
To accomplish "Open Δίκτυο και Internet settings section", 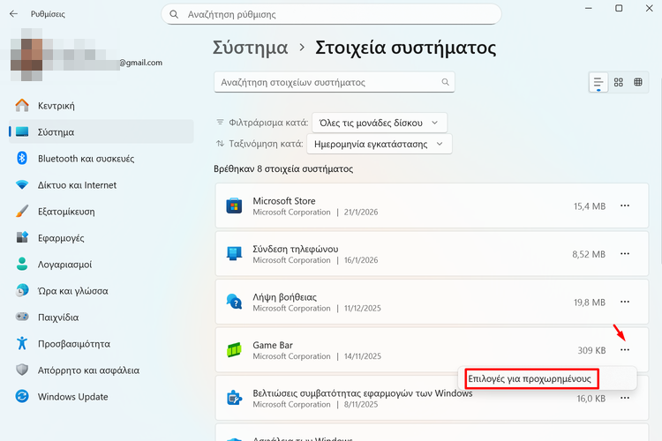I will (77, 185).
